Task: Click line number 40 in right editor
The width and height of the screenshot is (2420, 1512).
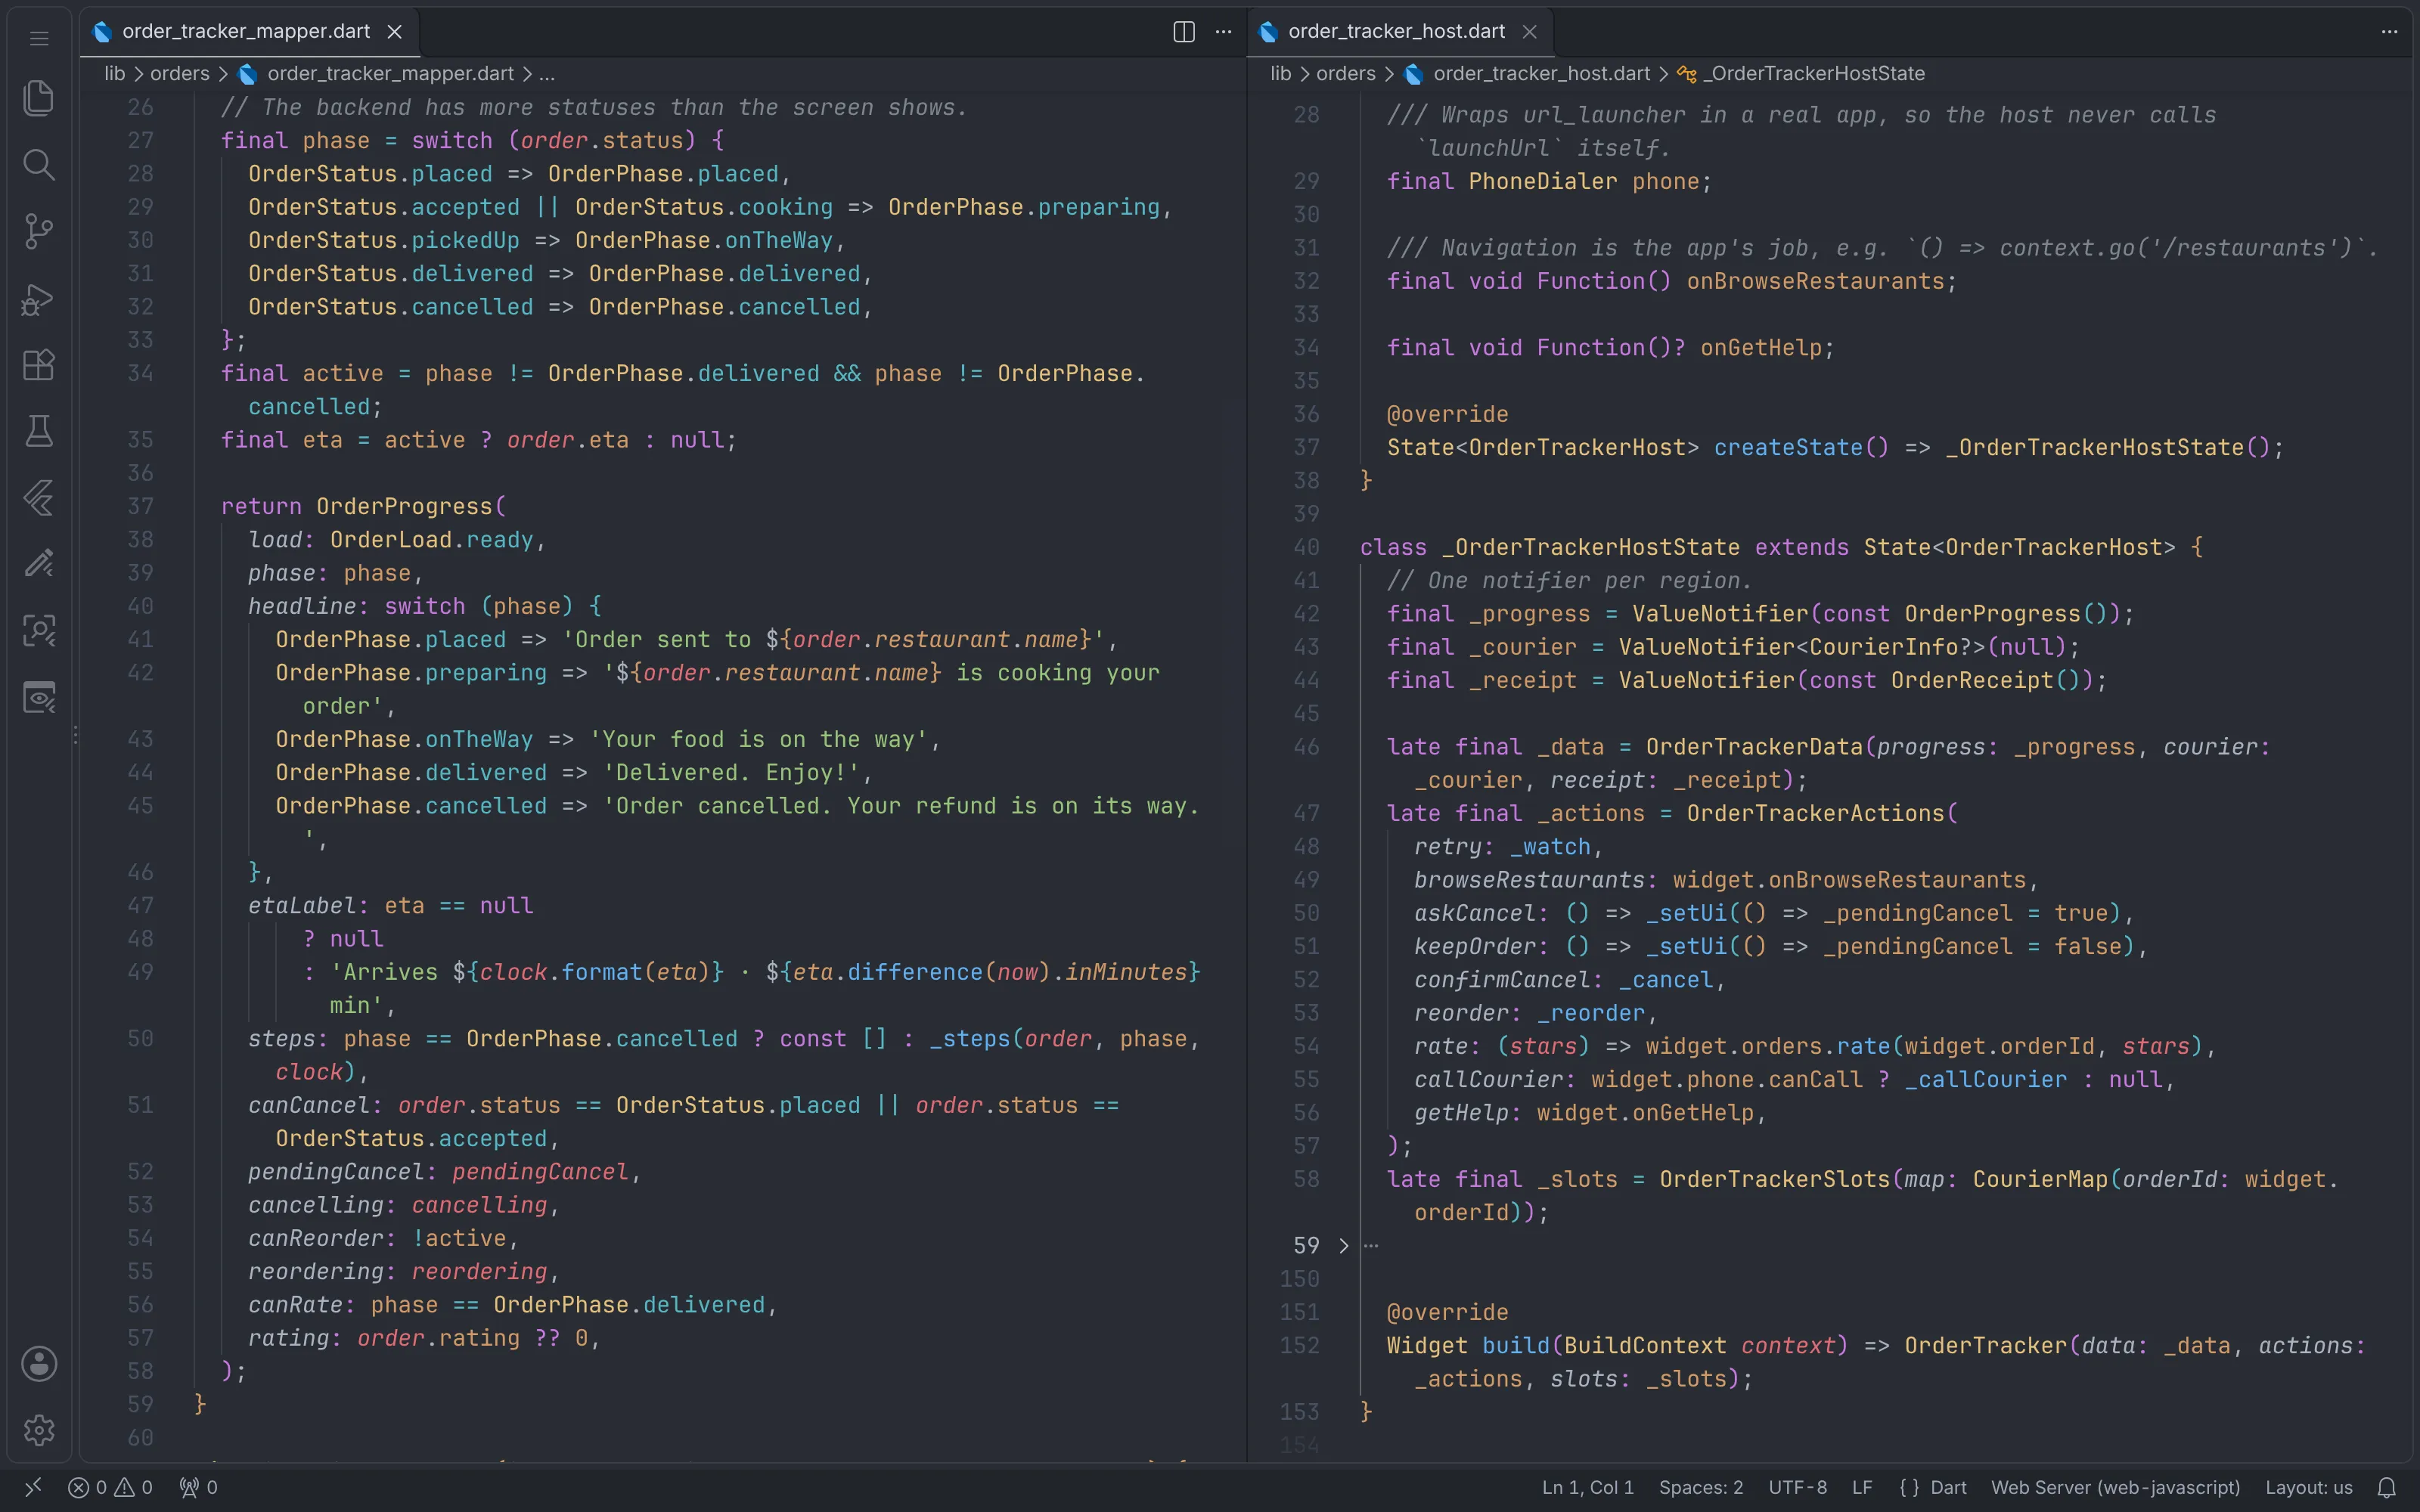Action: (1306, 548)
